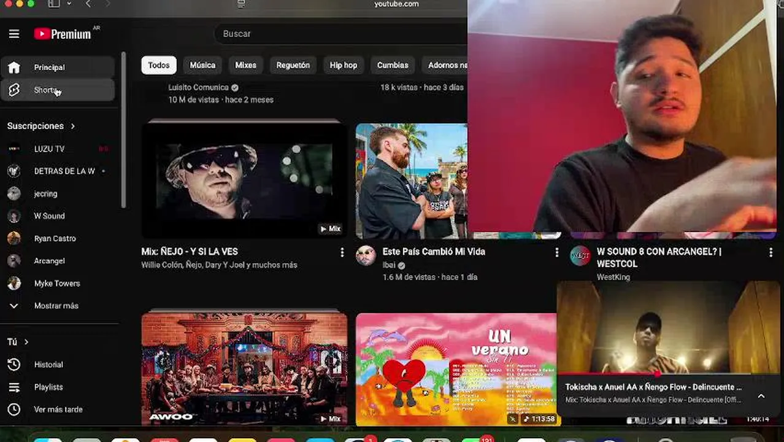Open Myke Towers channel avatar
Viewport: 784px width, 442px height.
pyautogui.click(x=13, y=283)
